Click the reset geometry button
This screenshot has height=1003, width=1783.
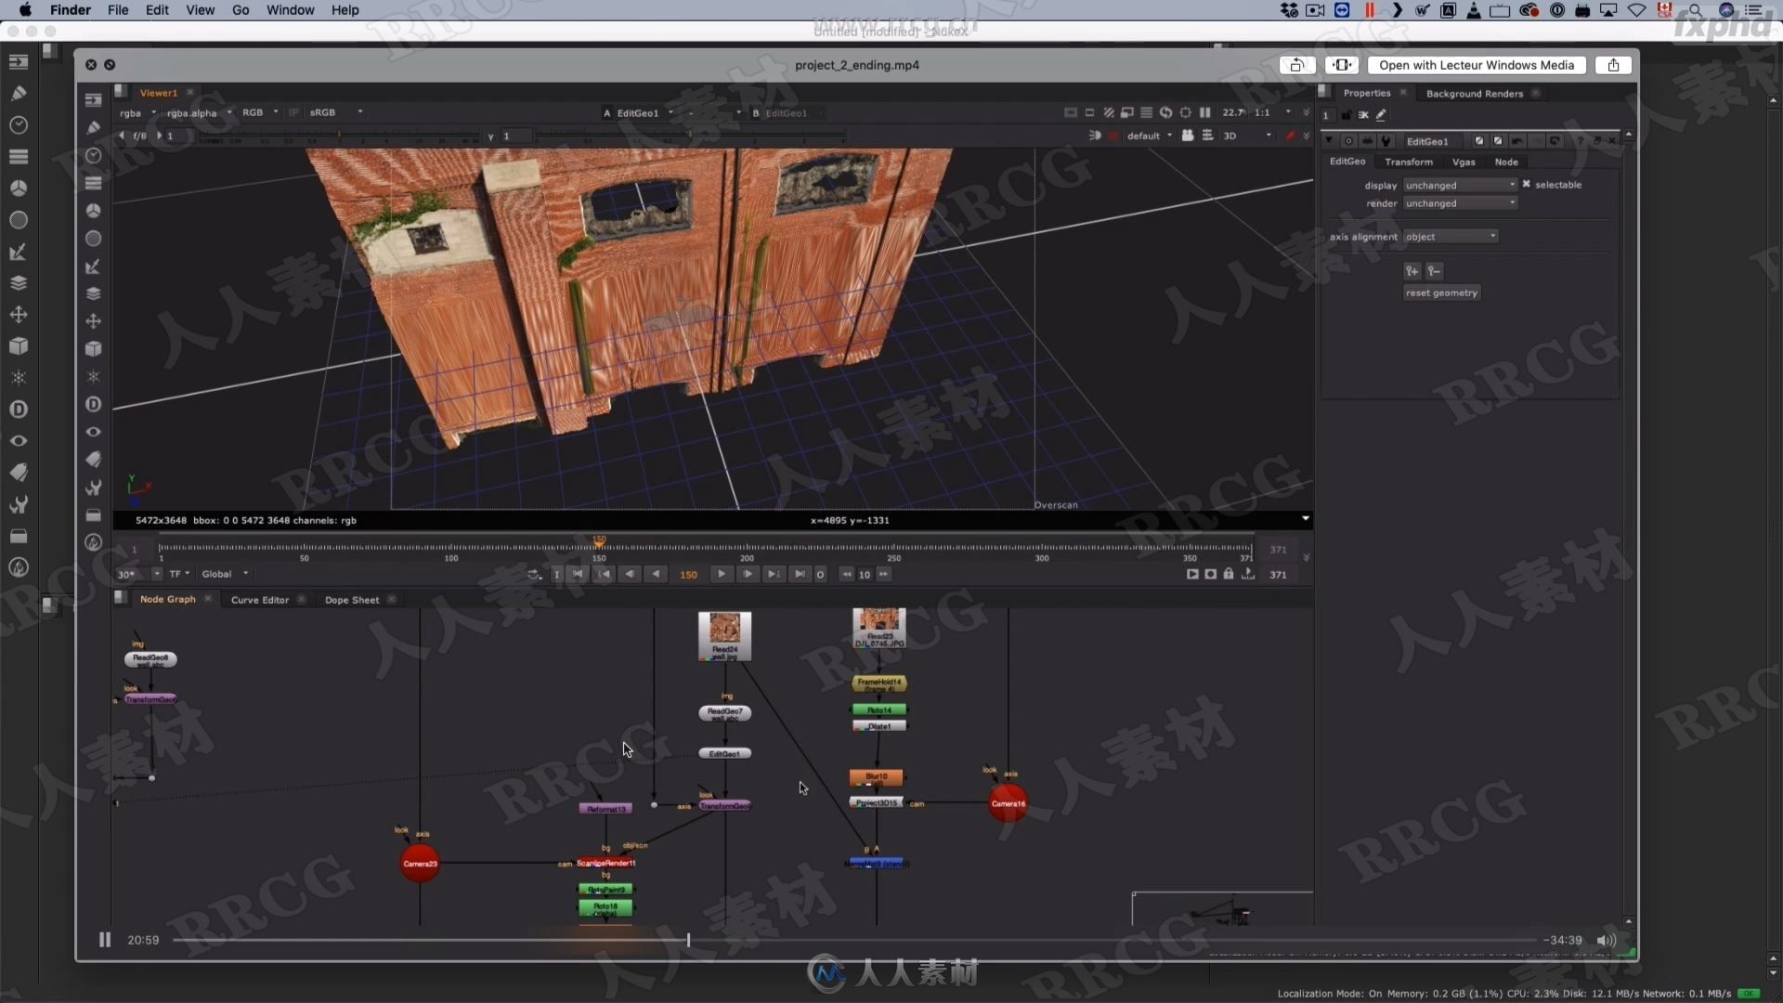(1442, 292)
